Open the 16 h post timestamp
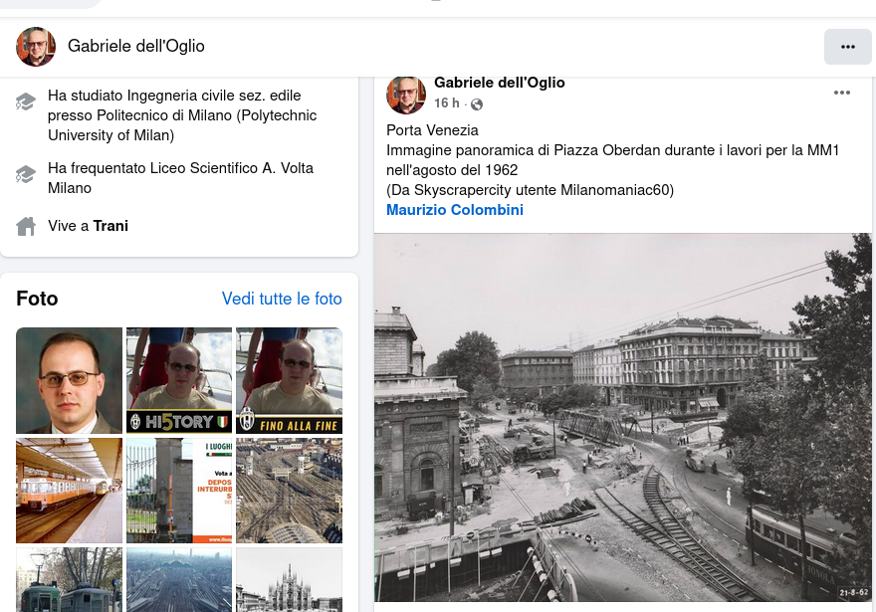Viewport: 876px width, 612px height. pyautogui.click(x=446, y=103)
